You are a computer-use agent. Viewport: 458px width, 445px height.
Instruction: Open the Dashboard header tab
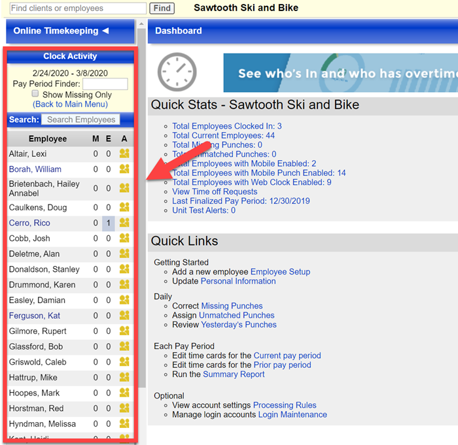(x=178, y=31)
